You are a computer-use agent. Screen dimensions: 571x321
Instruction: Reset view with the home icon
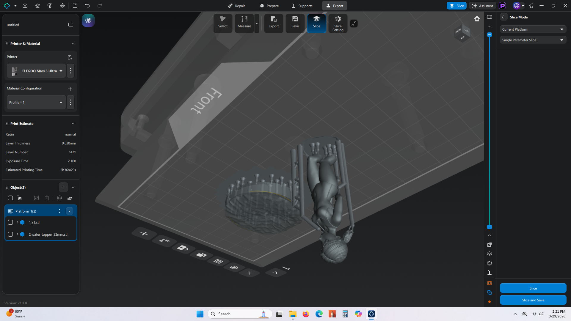[477, 19]
